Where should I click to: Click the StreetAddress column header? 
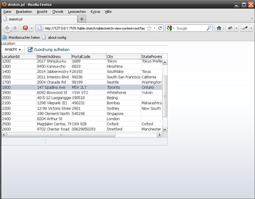click(54, 56)
